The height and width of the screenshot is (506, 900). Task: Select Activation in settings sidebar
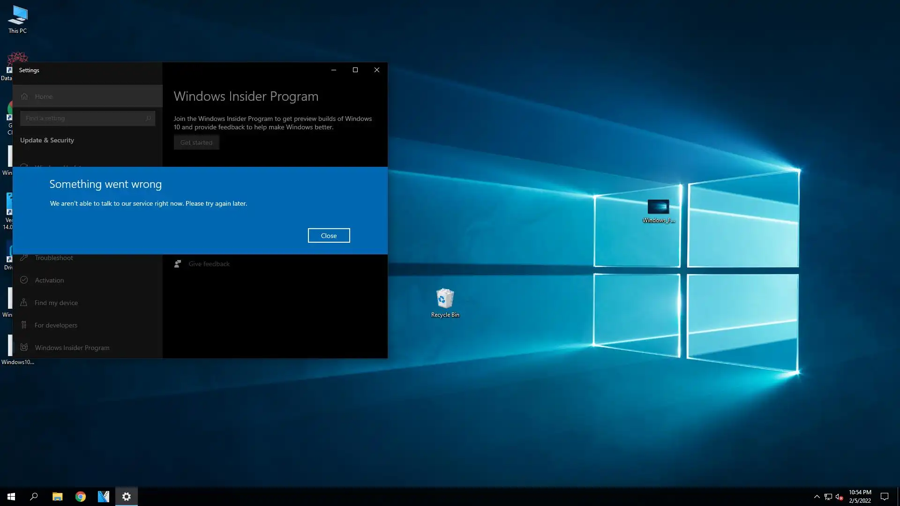[49, 280]
